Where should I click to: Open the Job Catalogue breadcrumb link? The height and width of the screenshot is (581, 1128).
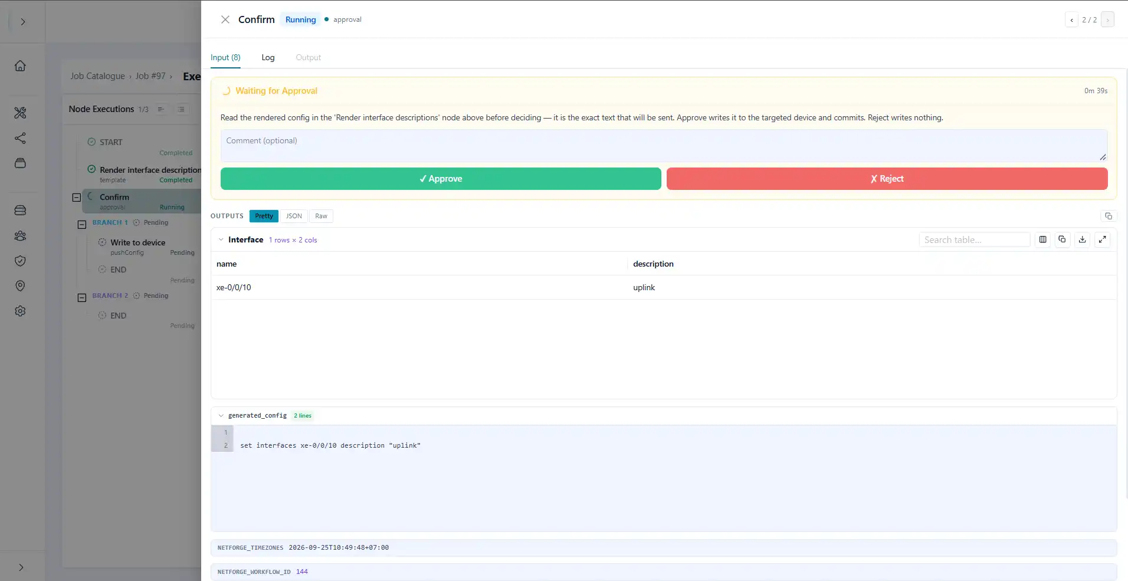97,76
